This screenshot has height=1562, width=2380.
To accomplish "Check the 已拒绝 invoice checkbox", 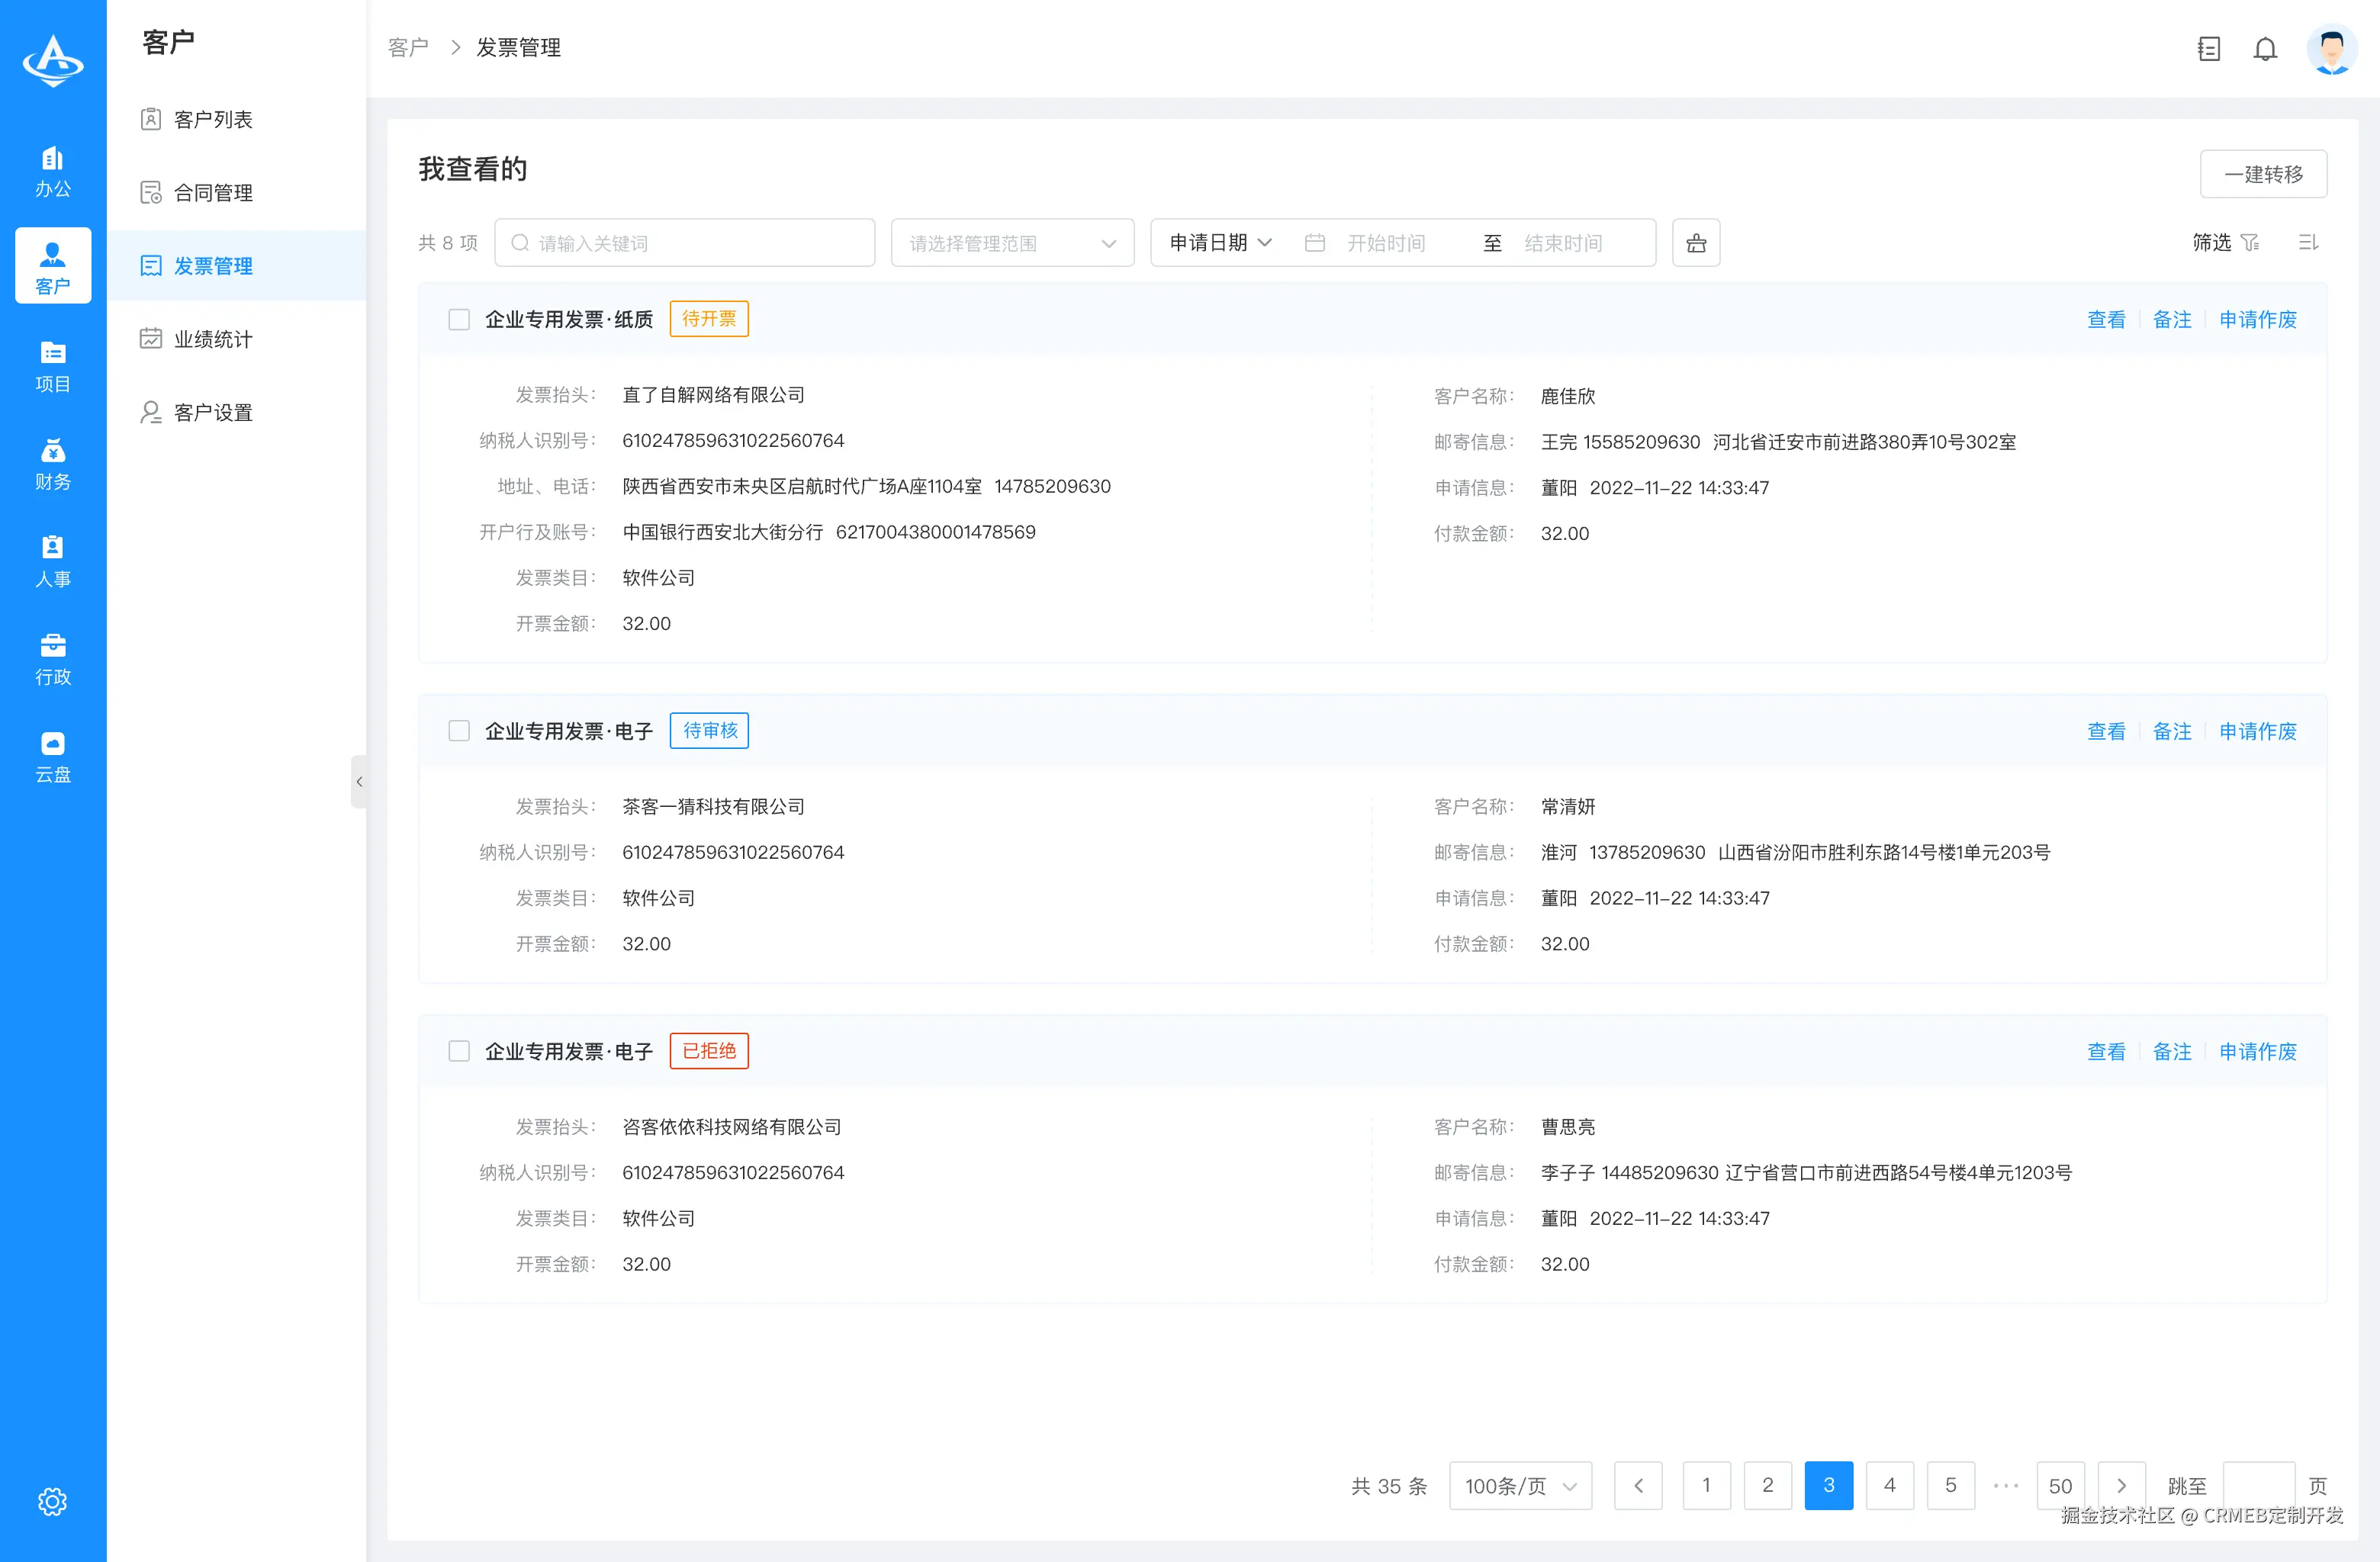I will pyautogui.click(x=459, y=1051).
